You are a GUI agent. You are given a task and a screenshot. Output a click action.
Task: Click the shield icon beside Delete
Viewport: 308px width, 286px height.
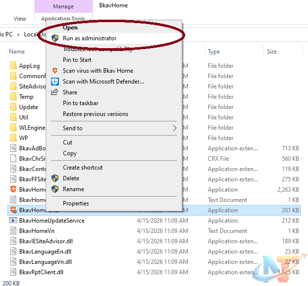point(55,178)
